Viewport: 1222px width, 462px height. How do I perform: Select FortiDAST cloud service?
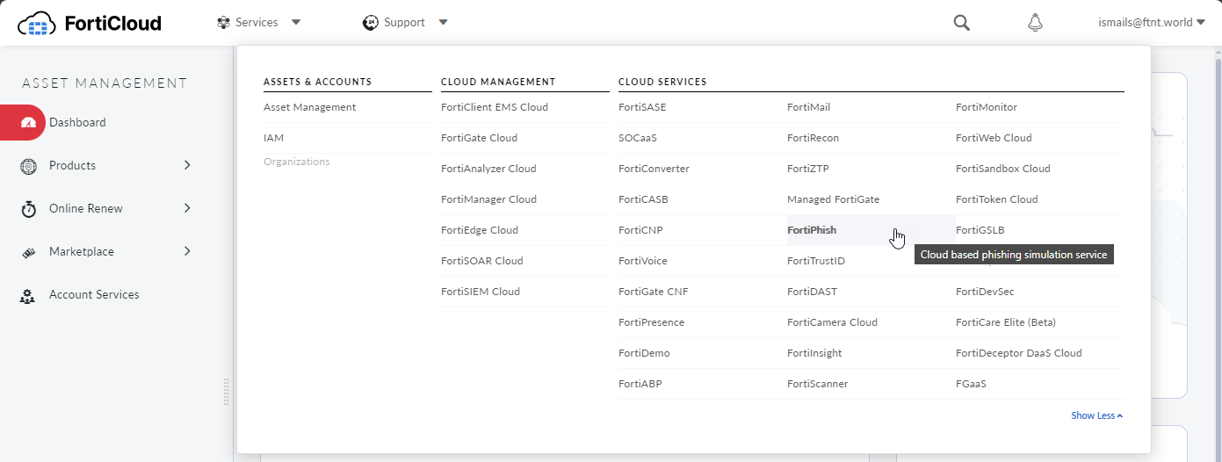coord(810,292)
